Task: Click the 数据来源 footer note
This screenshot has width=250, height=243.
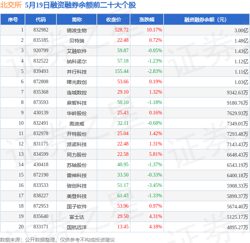Action: pyautogui.click(x=57, y=240)
